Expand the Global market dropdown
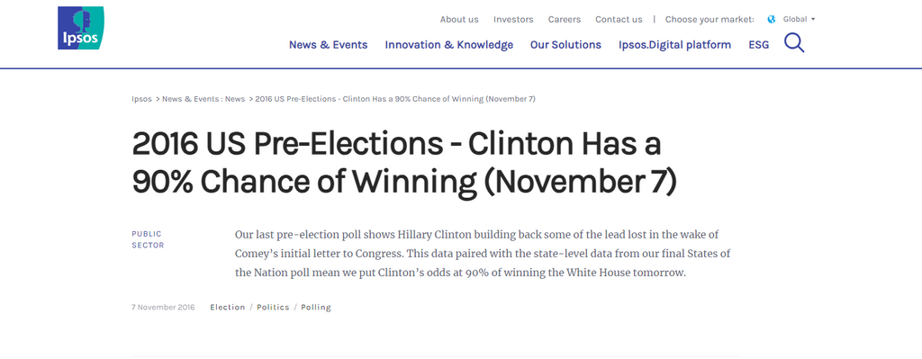 click(x=799, y=20)
